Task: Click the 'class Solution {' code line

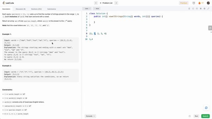Action: [x=98, y=14]
